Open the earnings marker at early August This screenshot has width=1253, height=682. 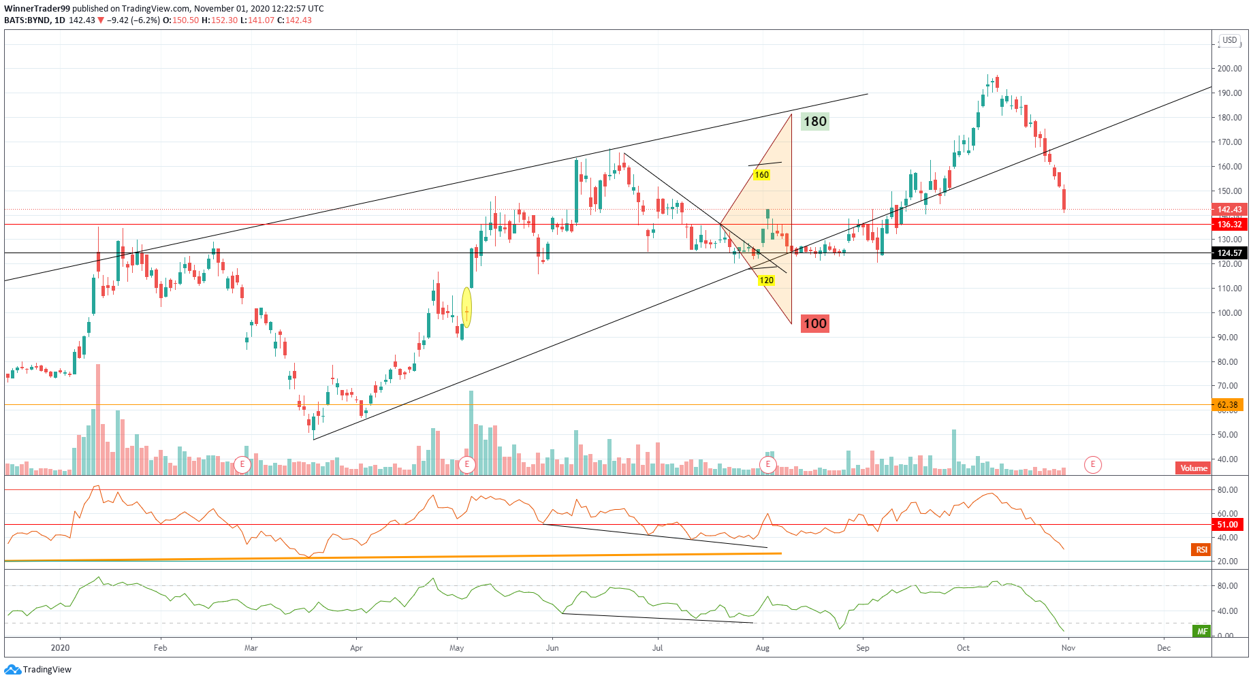coord(767,465)
